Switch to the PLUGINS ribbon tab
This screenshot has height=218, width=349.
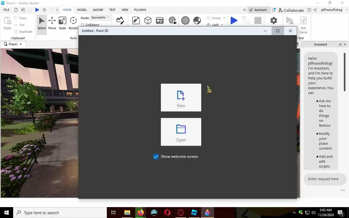(x=140, y=10)
